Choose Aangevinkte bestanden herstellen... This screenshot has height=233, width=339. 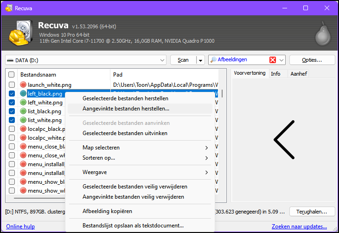(140, 109)
